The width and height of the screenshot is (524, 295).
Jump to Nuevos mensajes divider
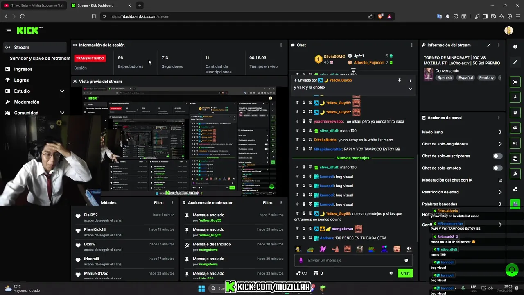(352, 158)
